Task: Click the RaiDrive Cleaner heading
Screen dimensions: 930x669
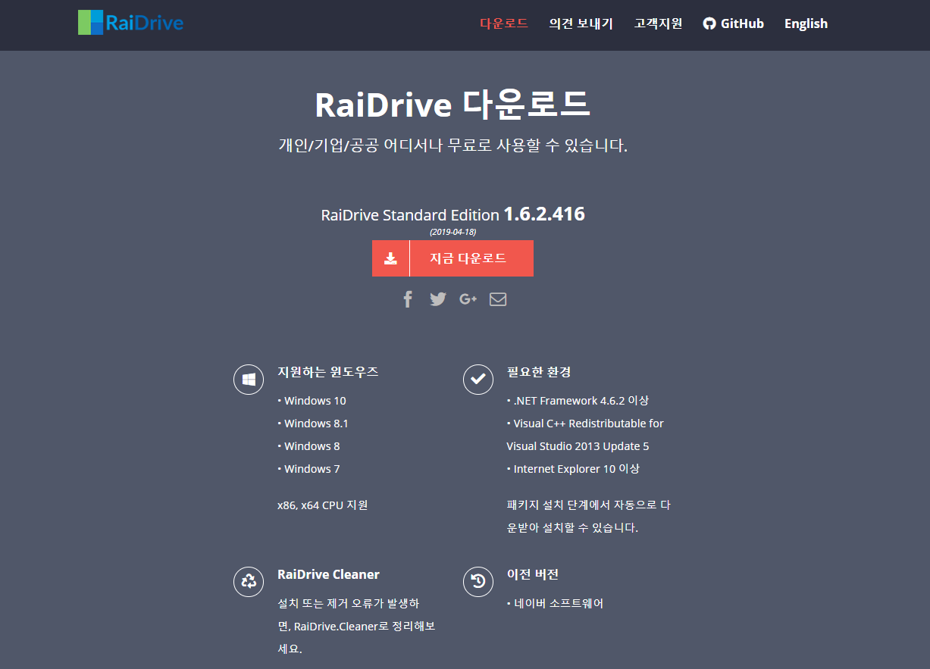Action: coord(328,574)
